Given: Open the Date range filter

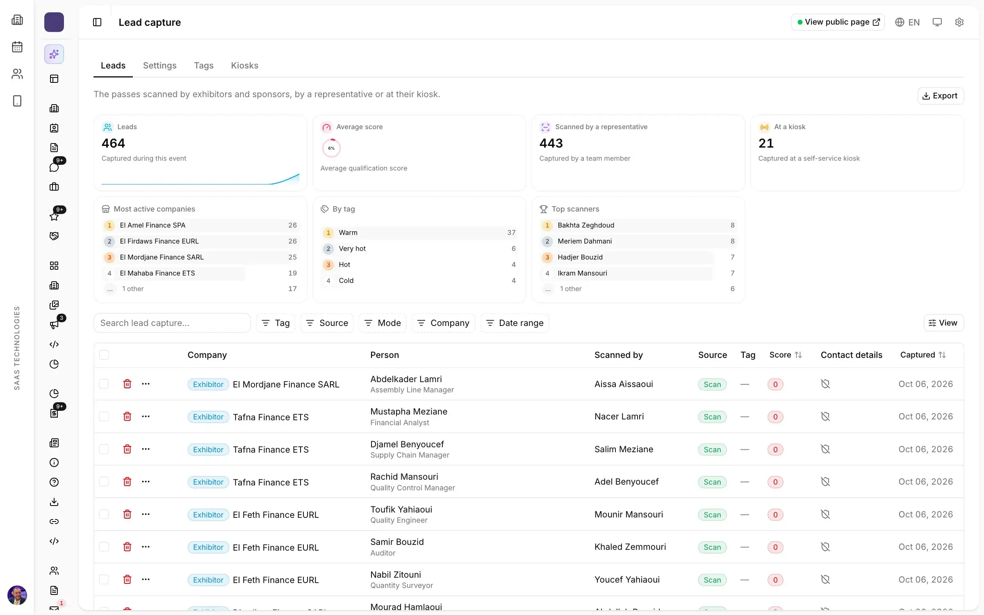Looking at the screenshot, I should coord(515,323).
